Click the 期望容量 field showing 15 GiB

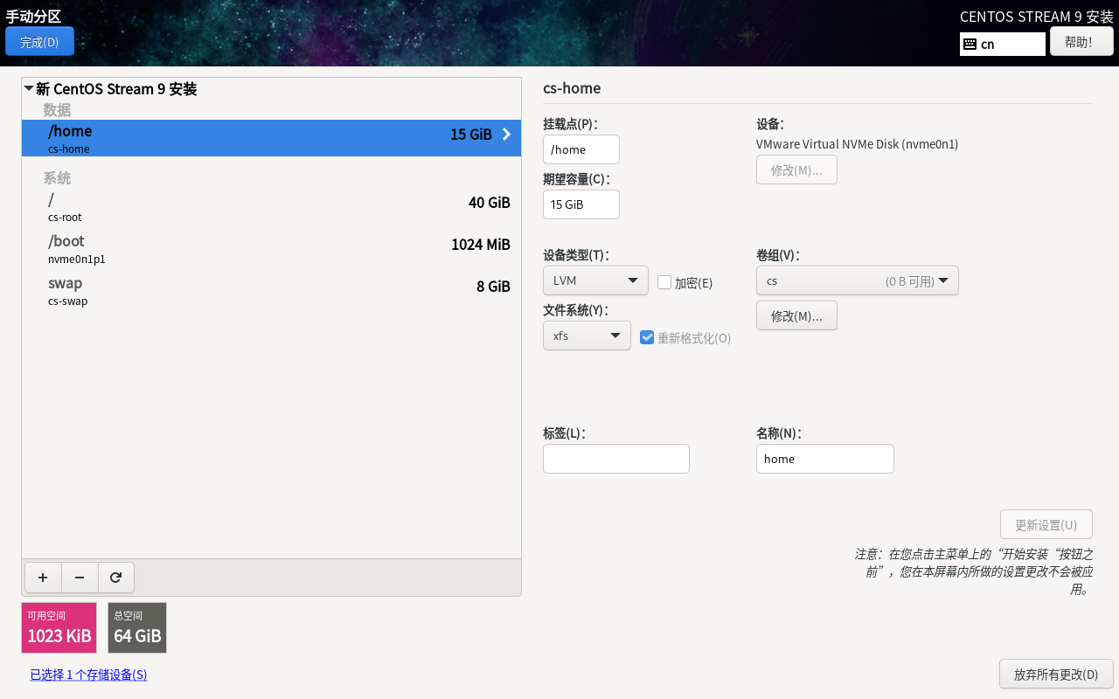pyautogui.click(x=581, y=204)
